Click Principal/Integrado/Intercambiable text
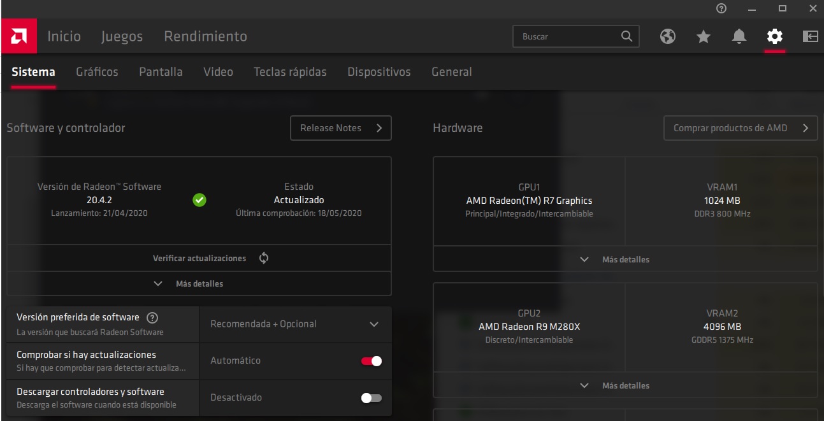The image size is (824, 421). [x=529, y=214]
